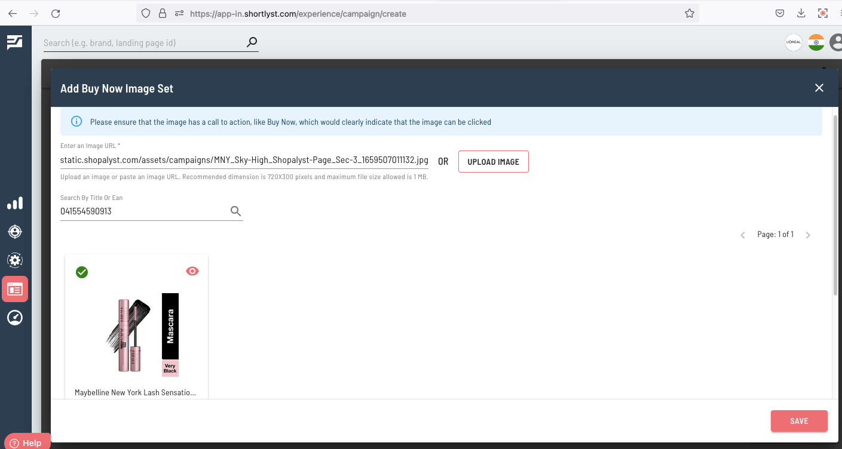
Task: Open the target crosshair sidebar icon
Action: [15, 232]
